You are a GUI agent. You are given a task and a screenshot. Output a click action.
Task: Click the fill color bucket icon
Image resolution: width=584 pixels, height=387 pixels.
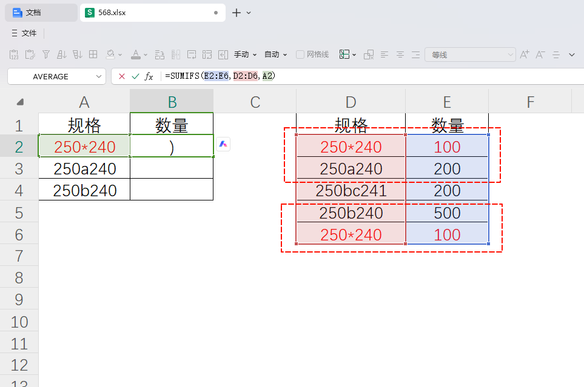110,55
